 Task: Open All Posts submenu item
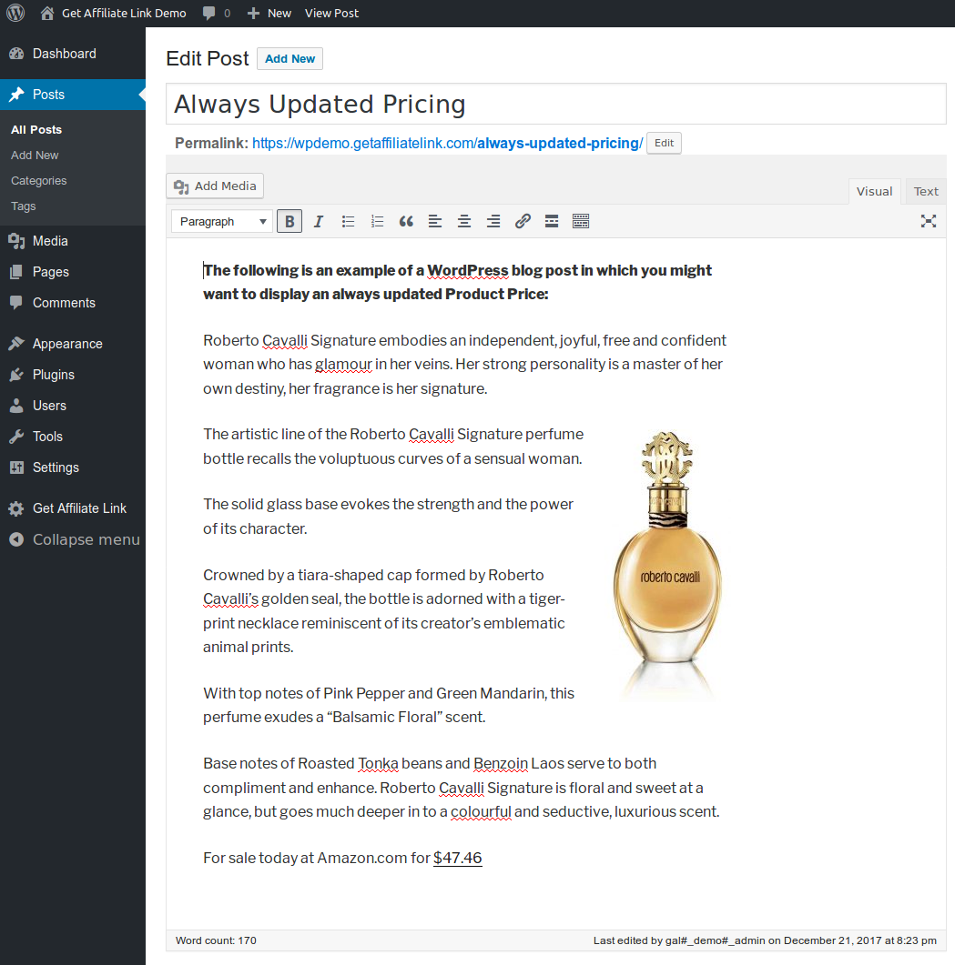click(x=36, y=130)
